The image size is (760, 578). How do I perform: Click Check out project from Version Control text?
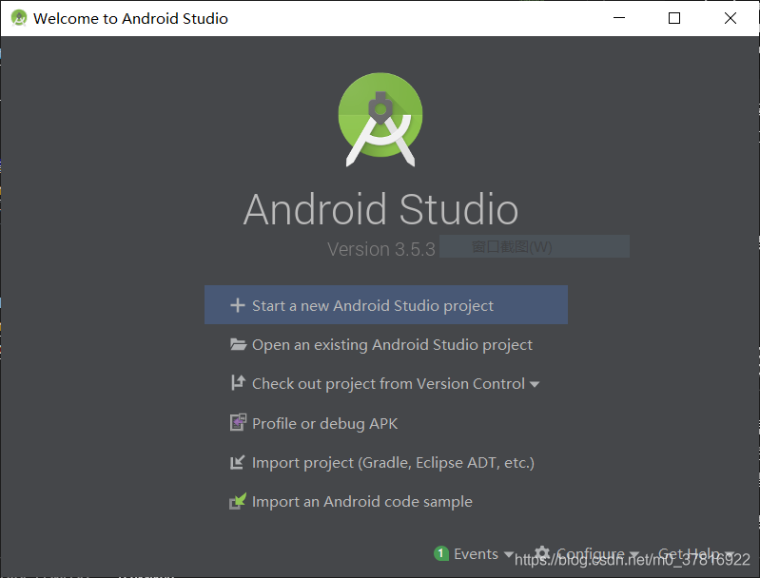(388, 384)
